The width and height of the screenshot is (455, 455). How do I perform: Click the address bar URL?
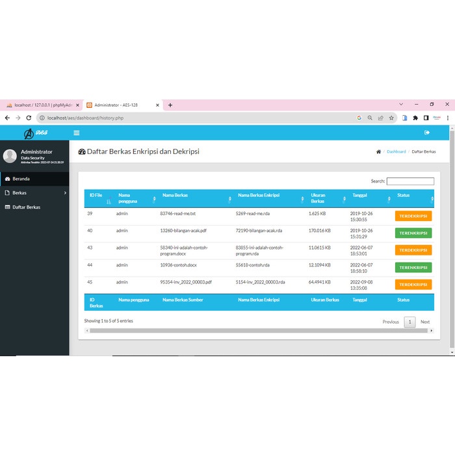pos(85,118)
